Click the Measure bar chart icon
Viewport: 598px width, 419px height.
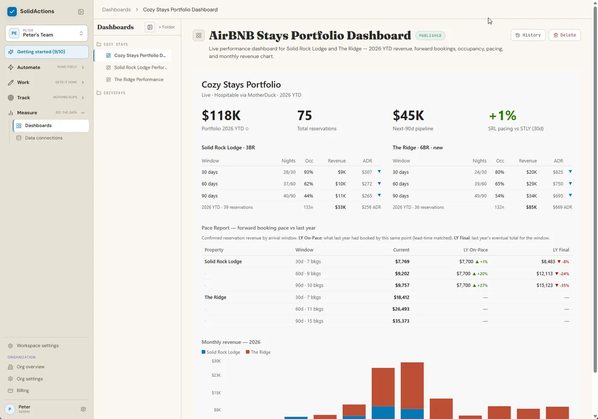pos(11,113)
